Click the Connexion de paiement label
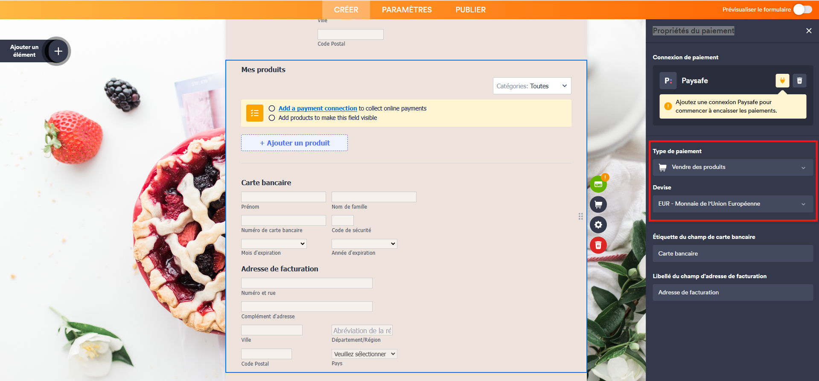Viewport: 819px width, 381px height. 685,57
